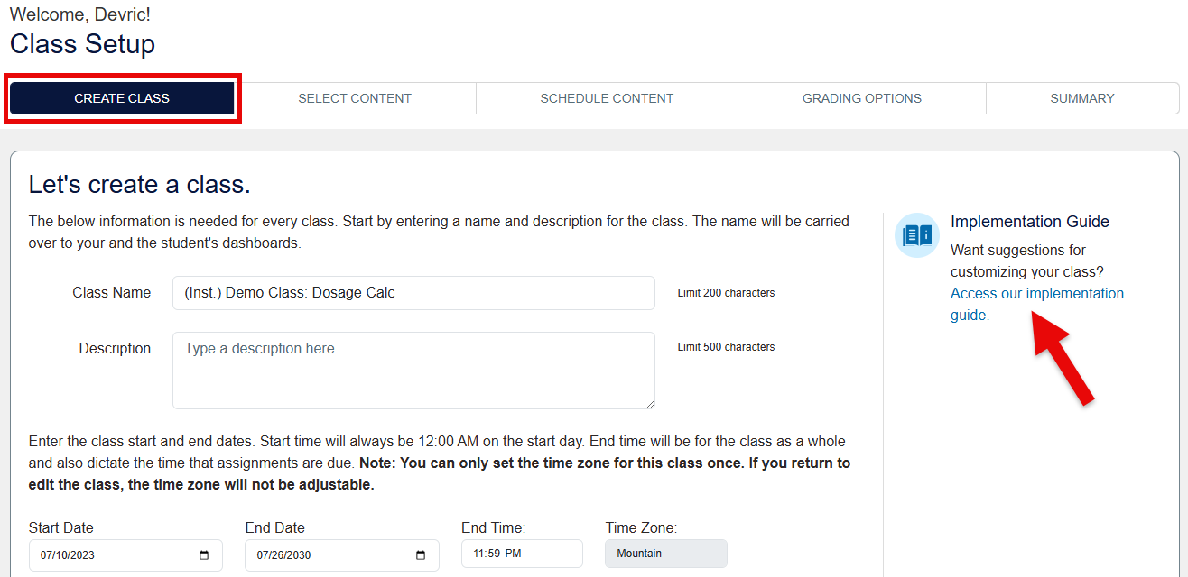The height and width of the screenshot is (577, 1188).
Task: Click inside the Description text area
Action: 413,371
